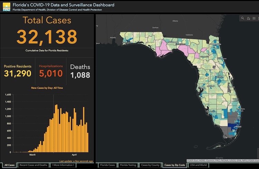Image resolution: width=259 pixels, height=169 pixels.
Task: Click the map search magnifier icon
Action: [x=243, y=19]
